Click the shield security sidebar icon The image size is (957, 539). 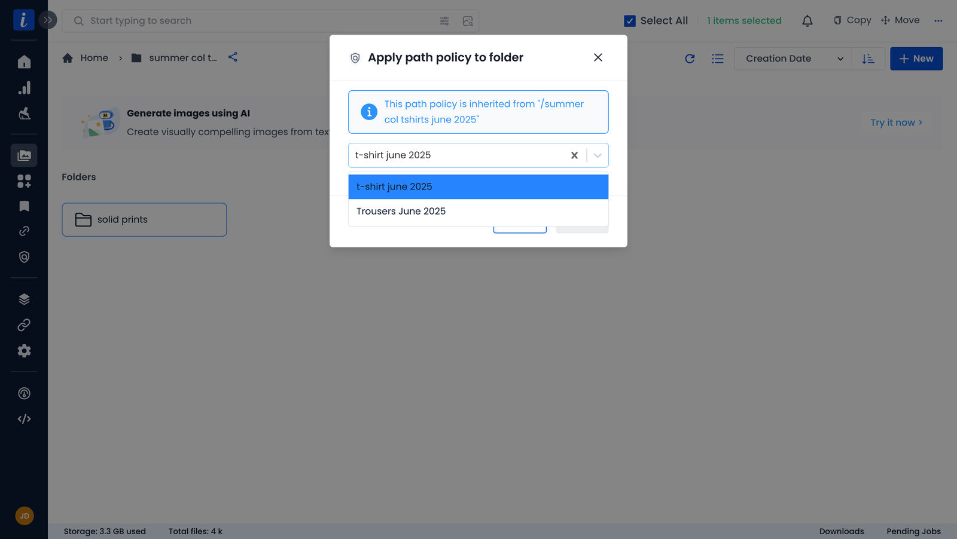[x=24, y=257]
